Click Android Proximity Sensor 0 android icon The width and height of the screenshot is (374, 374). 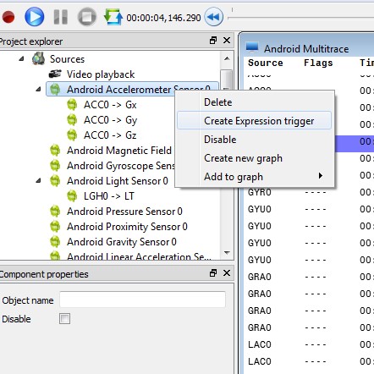(x=55, y=227)
